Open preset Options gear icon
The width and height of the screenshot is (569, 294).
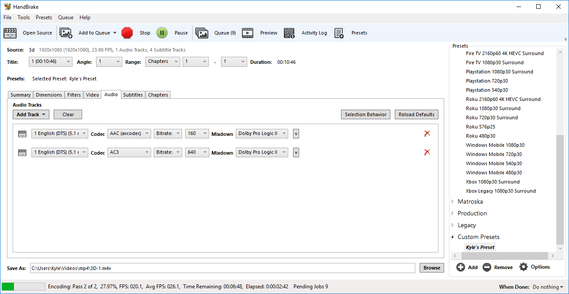tap(524, 266)
